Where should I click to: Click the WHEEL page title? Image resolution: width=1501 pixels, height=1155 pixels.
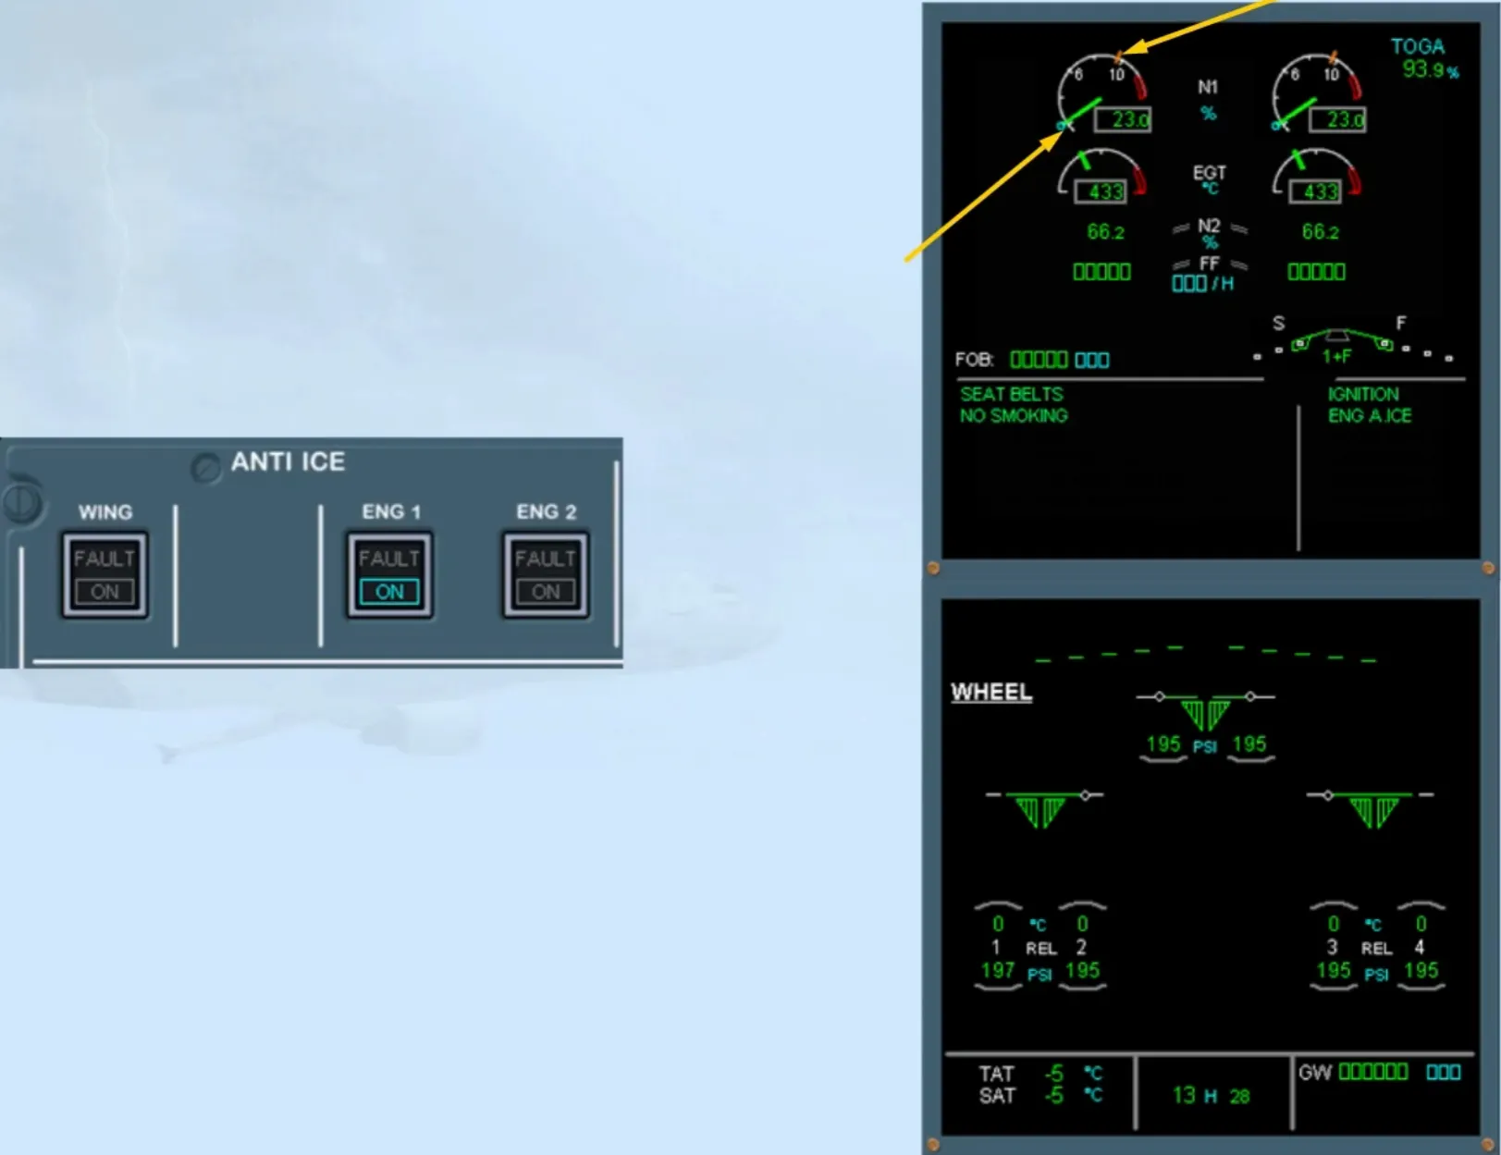(991, 692)
